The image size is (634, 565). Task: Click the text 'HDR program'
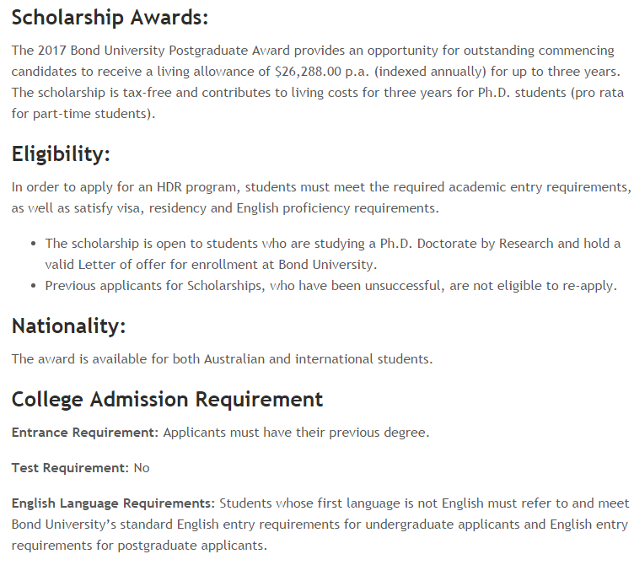point(198,187)
